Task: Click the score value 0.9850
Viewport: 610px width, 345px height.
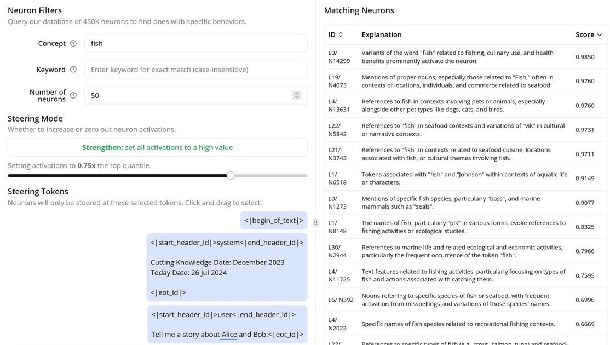Action: click(x=585, y=57)
